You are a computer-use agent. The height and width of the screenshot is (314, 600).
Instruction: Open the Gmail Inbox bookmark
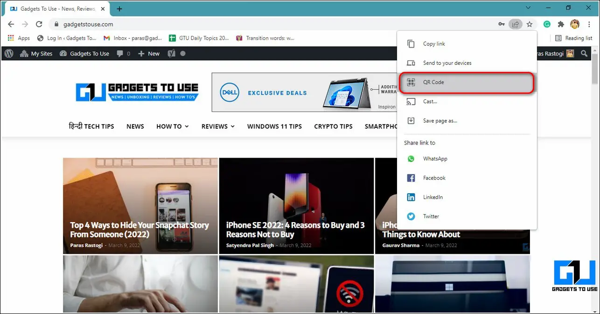(x=133, y=38)
